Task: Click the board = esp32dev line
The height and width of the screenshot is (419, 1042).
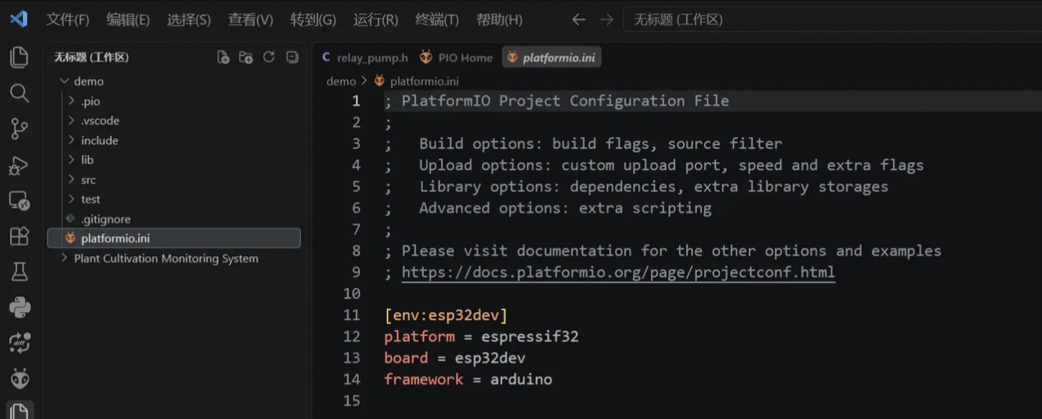Action: pyautogui.click(x=455, y=358)
